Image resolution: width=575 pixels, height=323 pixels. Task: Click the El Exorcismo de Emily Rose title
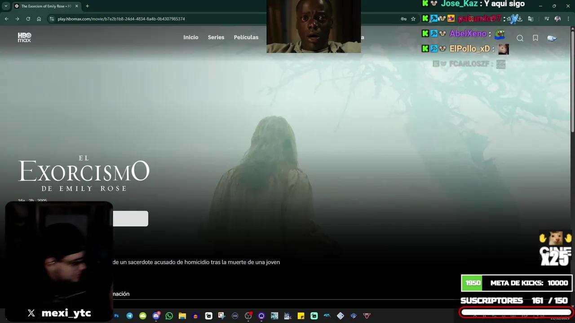click(x=84, y=173)
